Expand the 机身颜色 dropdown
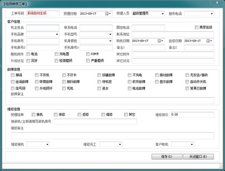Viewport: 225px width, 171px height. (110, 41)
